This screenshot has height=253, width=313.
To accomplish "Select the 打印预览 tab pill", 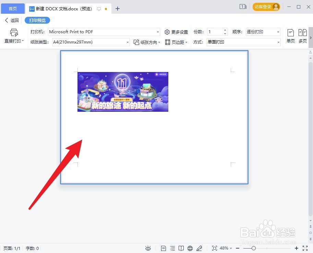I will (x=37, y=20).
